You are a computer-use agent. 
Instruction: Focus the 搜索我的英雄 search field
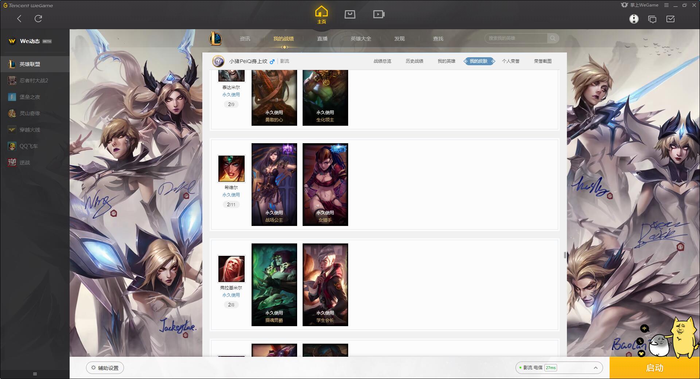[x=516, y=38]
